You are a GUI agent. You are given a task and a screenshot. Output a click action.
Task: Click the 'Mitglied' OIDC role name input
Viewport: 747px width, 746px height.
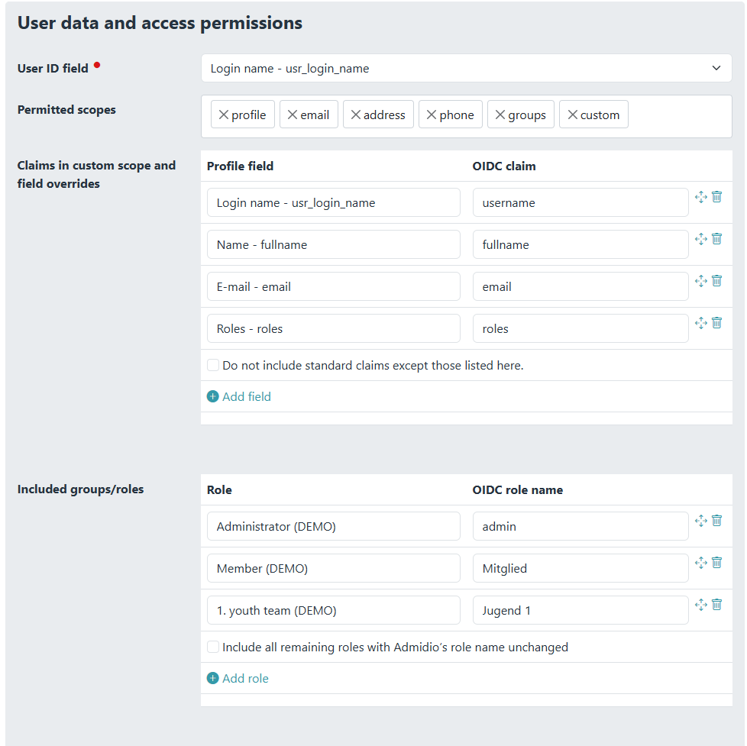point(580,568)
